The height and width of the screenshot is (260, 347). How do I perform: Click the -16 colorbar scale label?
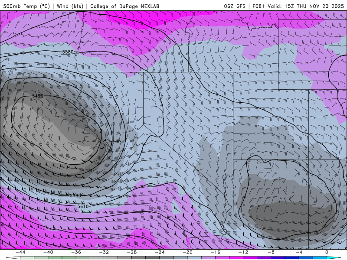pyautogui.click(x=215, y=252)
